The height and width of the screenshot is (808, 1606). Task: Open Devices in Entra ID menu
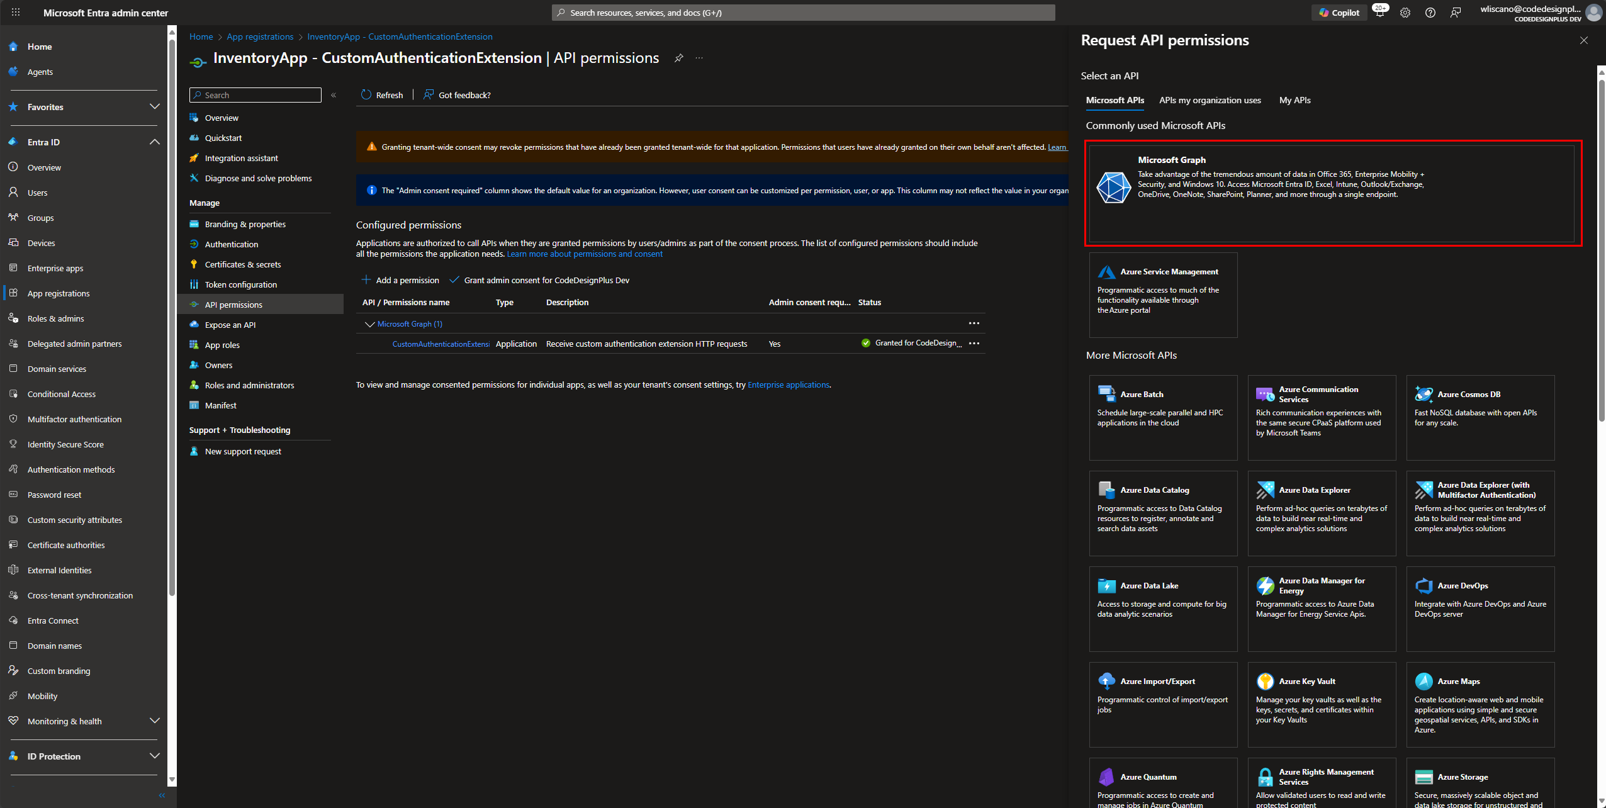click(41, 243)
